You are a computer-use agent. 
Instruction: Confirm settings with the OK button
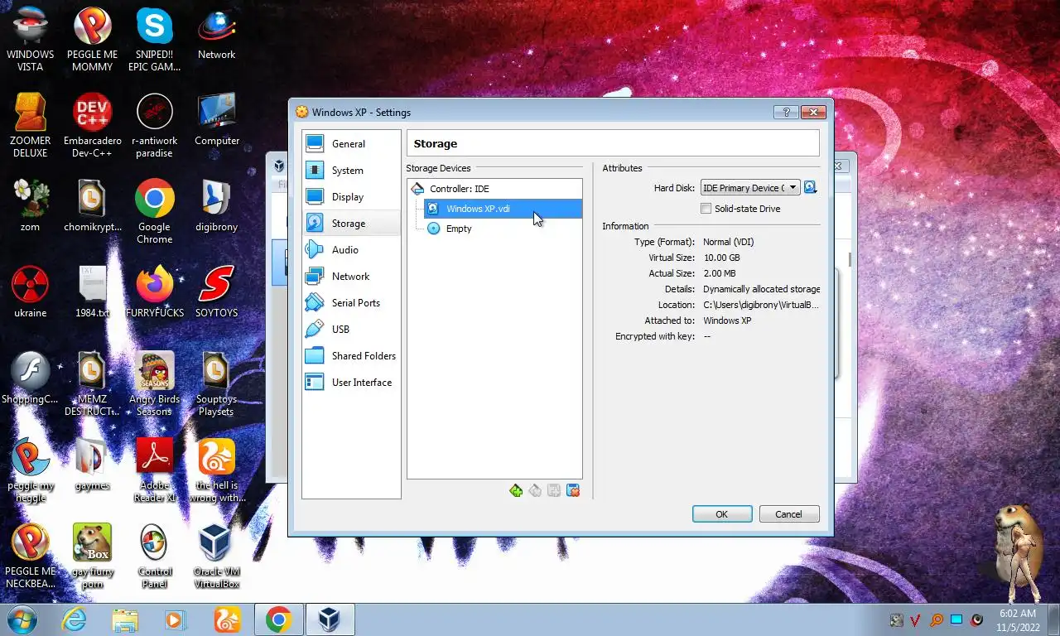tap(722, 514)
